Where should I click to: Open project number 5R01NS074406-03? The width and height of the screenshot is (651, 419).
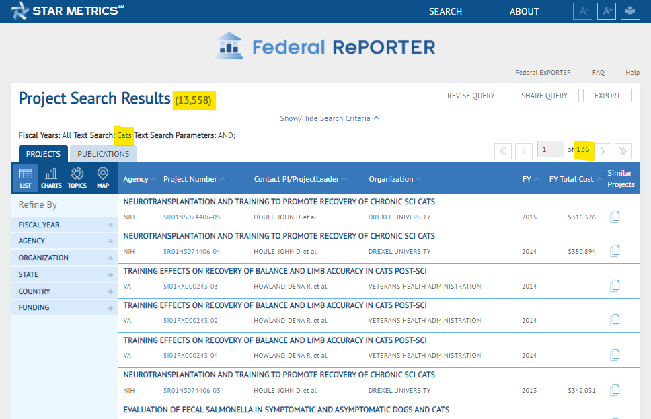[x=192, y=390]
